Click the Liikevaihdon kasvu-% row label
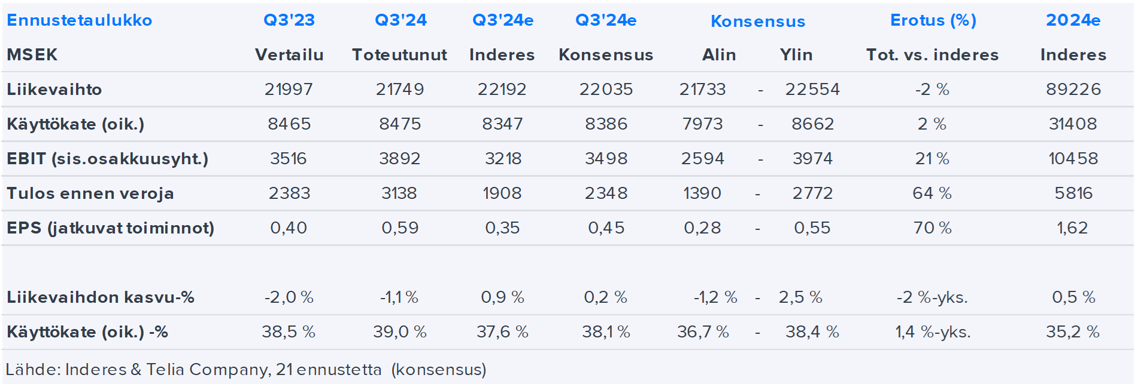The height and width of the screenshot is (384, 1135). tap(101, 297)
